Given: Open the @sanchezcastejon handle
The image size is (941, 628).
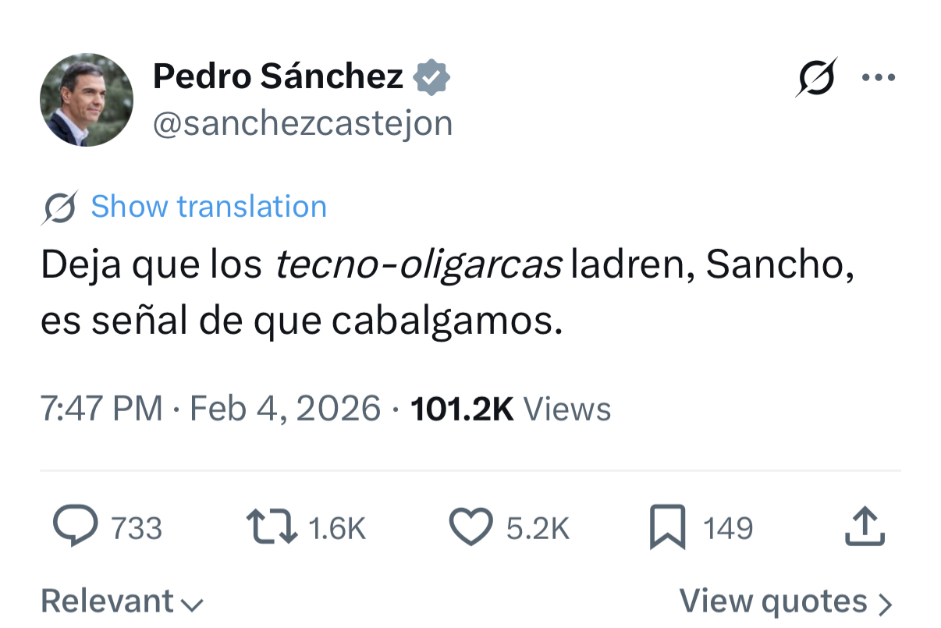Looking at the screenshot, I should click(x=303, y=123).
